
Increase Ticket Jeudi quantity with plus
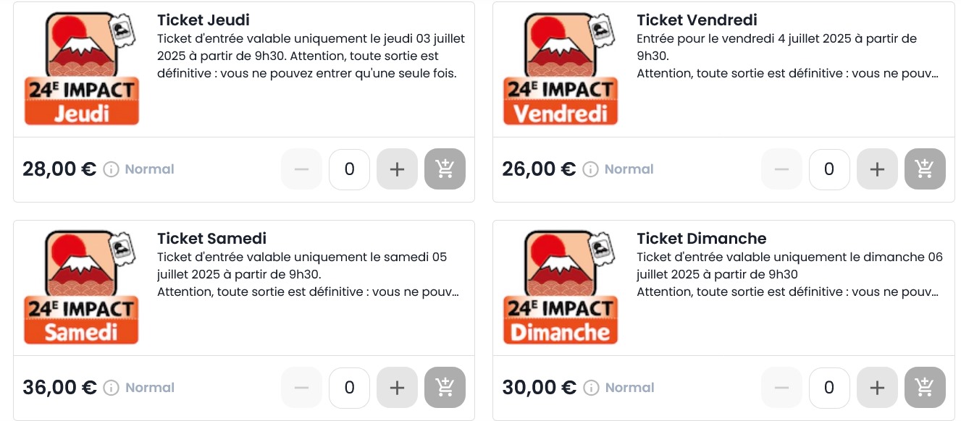[x=397, y=169]
